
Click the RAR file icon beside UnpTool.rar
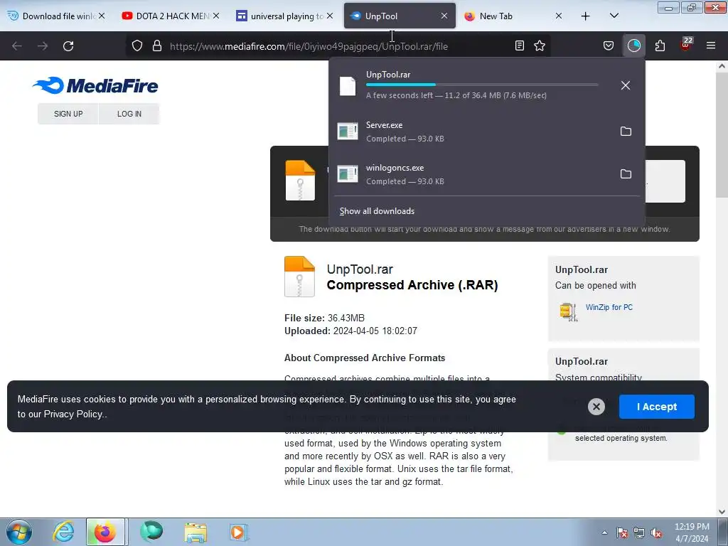[x=299, y=277]
